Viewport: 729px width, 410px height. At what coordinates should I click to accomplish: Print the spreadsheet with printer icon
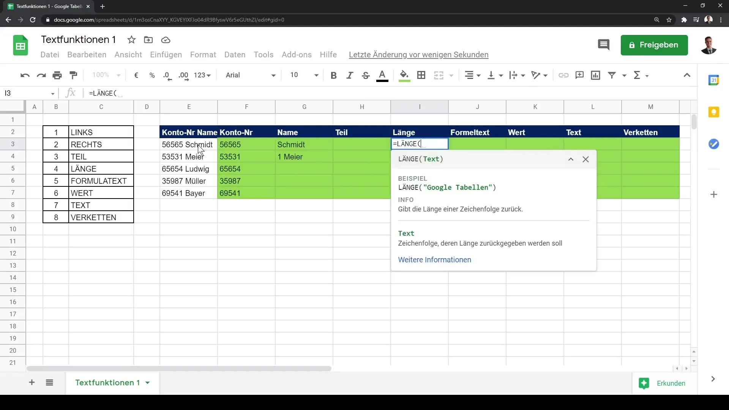57,75
